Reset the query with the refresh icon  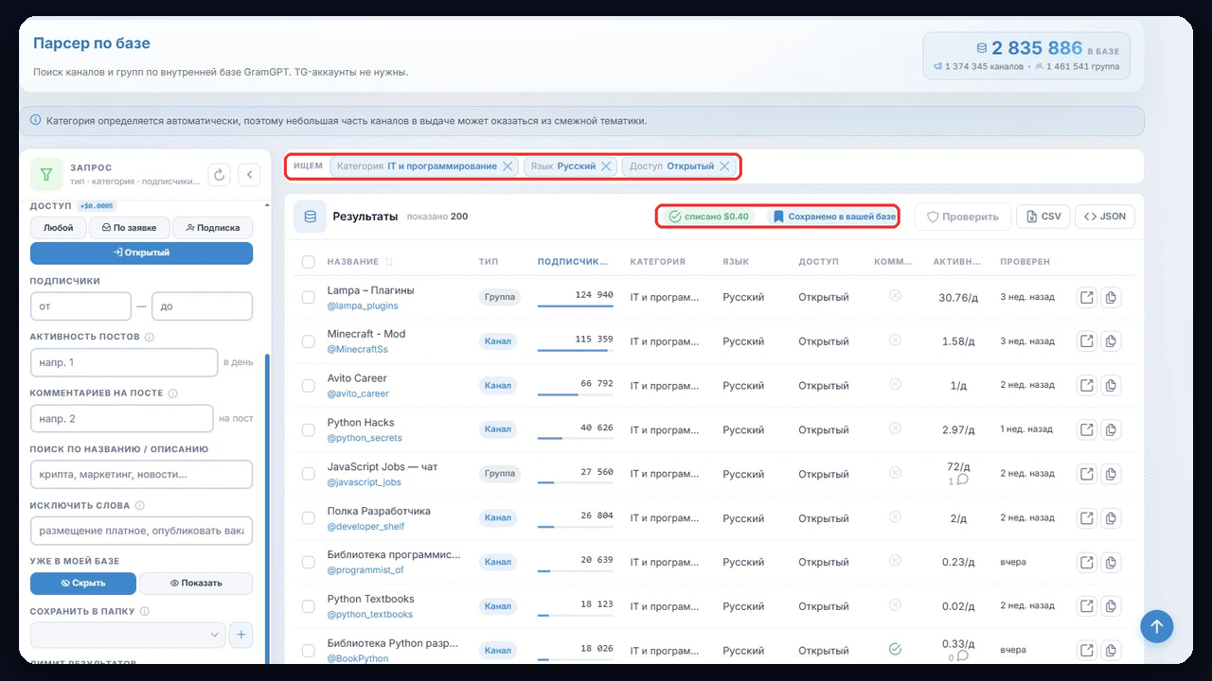click(x=219, y=174)
